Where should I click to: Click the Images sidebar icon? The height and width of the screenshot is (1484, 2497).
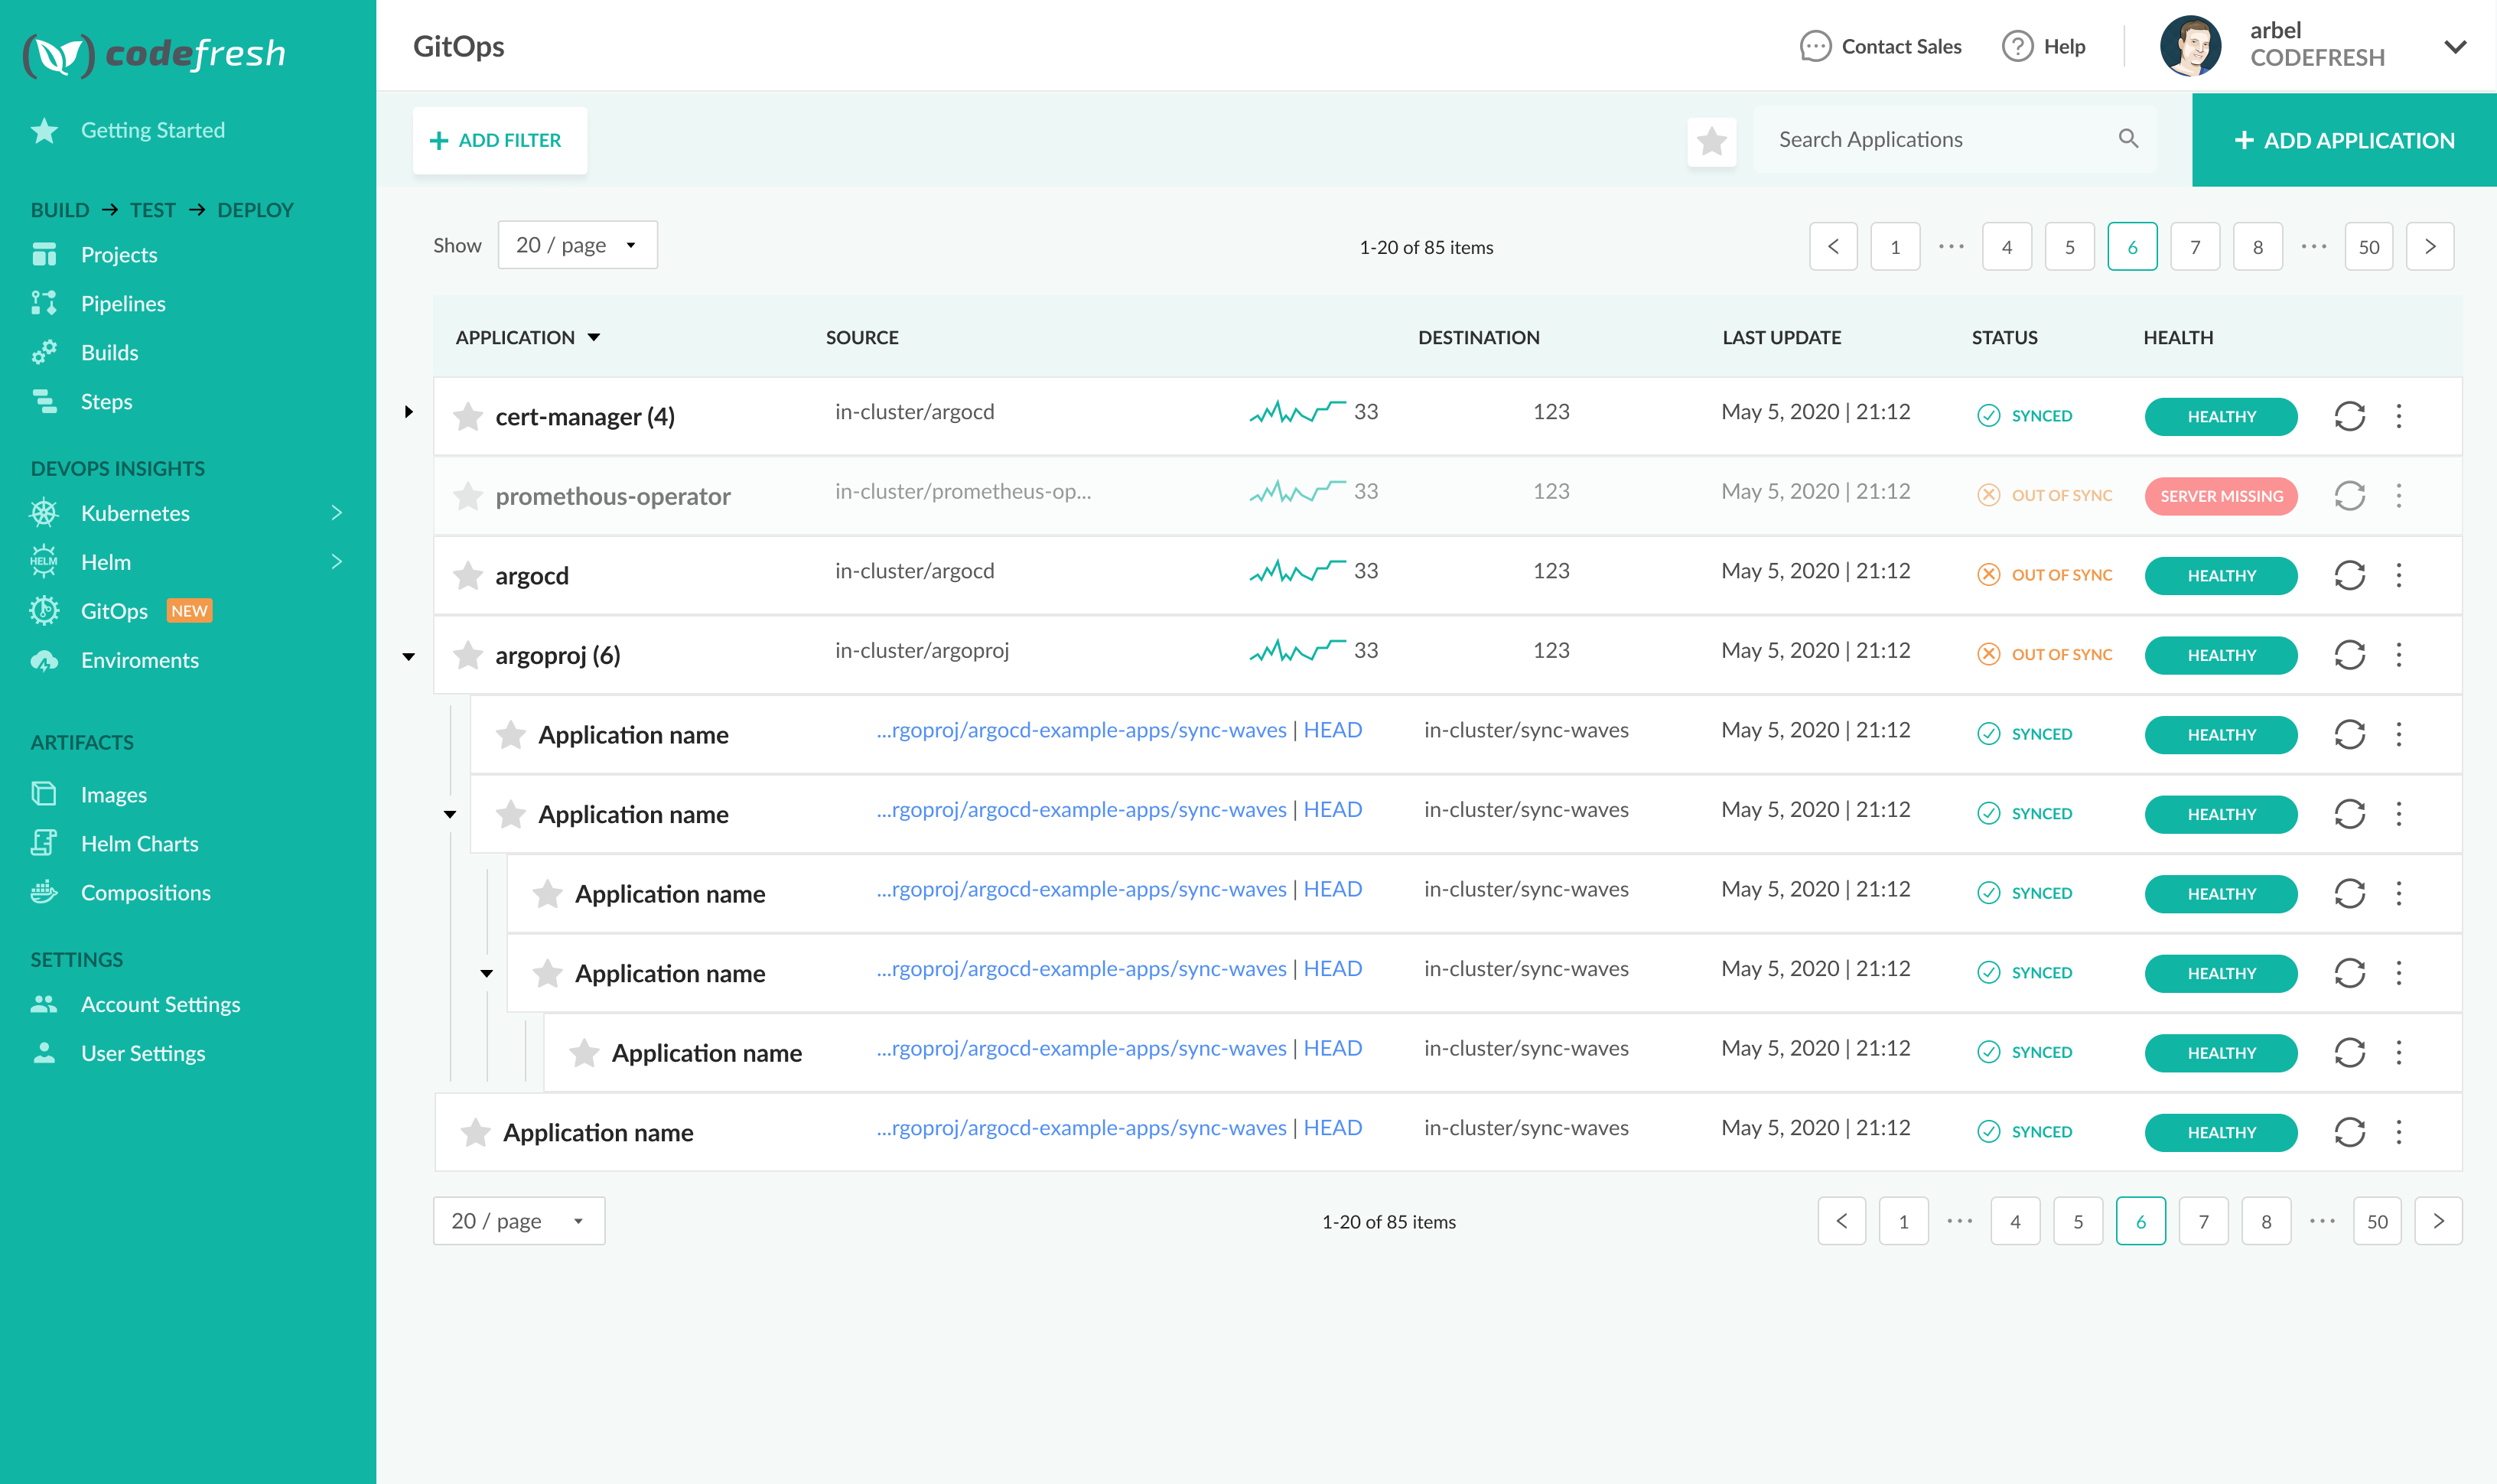coord(44,794)
